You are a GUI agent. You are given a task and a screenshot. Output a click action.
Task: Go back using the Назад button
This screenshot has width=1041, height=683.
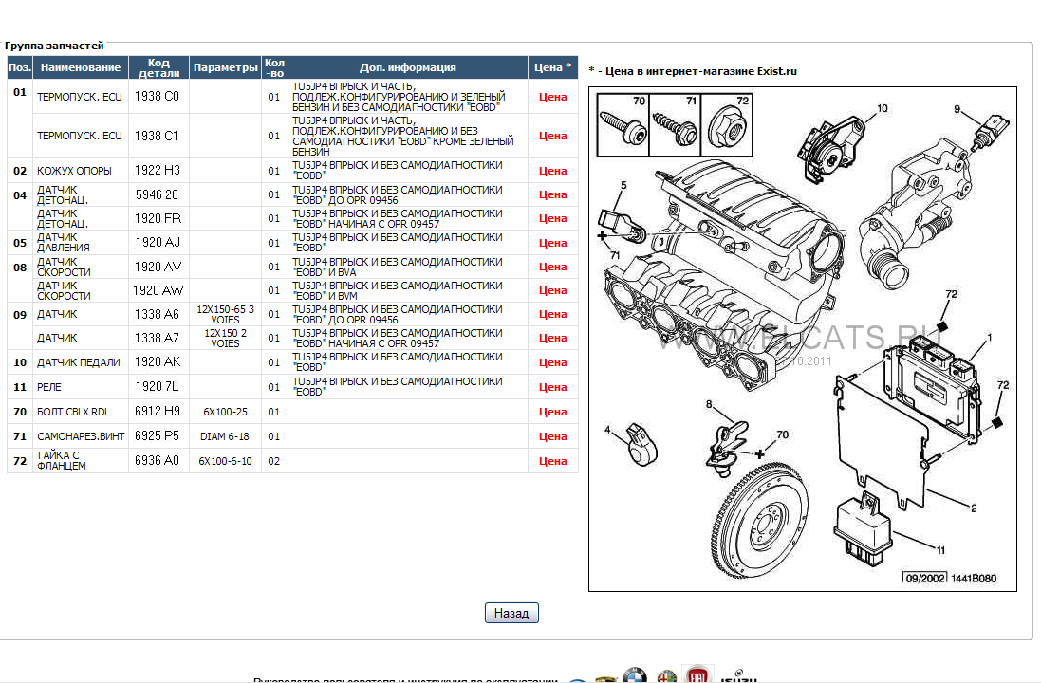[511, 613]
